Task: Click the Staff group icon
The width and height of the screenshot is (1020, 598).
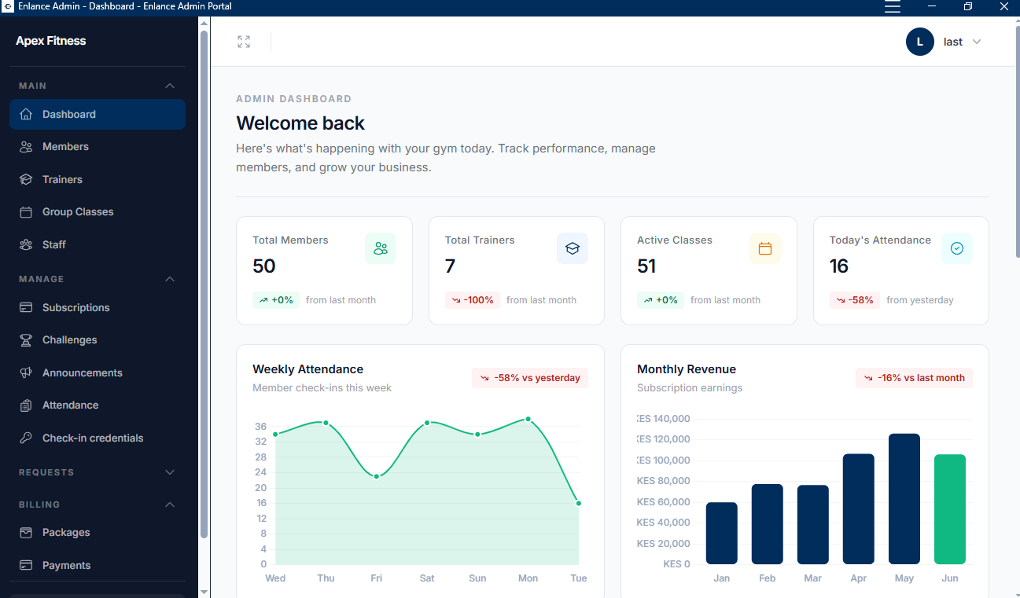Action: click(x=26, y=244)
